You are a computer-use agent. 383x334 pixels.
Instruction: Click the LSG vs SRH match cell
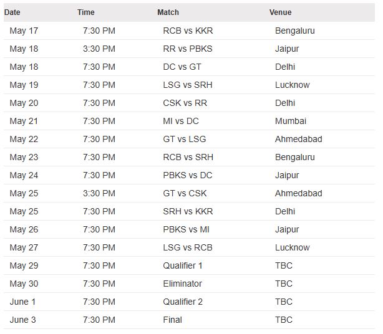pyautogui.click(x=187, y=85)
